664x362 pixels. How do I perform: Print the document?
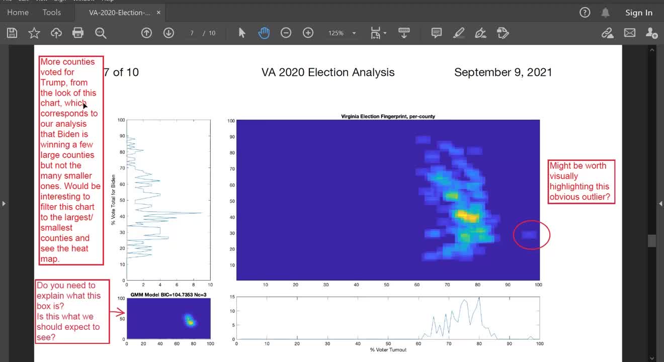78,33
